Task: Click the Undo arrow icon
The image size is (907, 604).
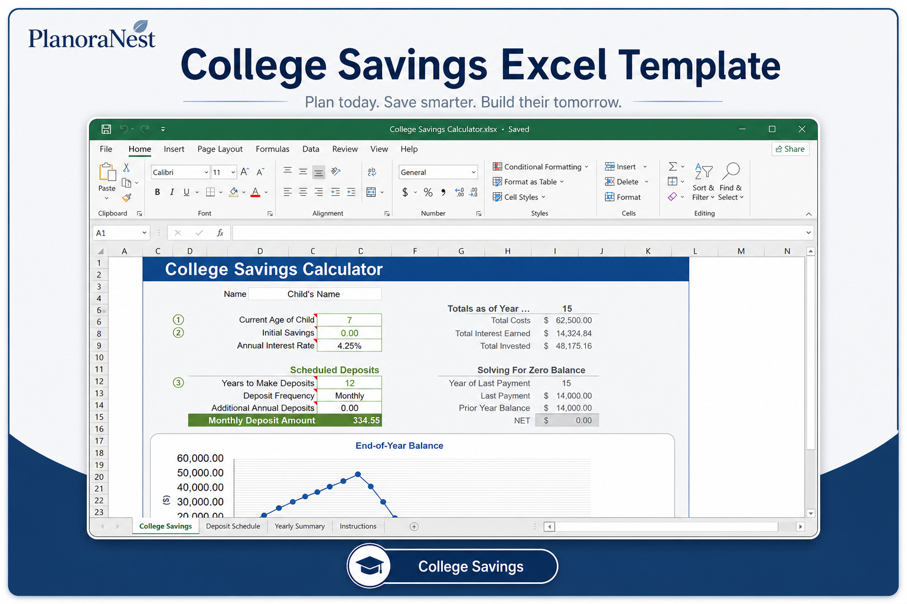Action: tap(124, 129)
